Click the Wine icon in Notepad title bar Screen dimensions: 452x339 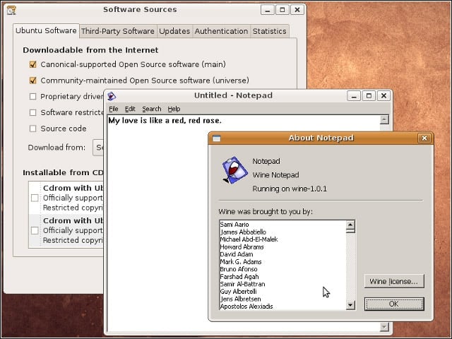[x=112, y=96]
